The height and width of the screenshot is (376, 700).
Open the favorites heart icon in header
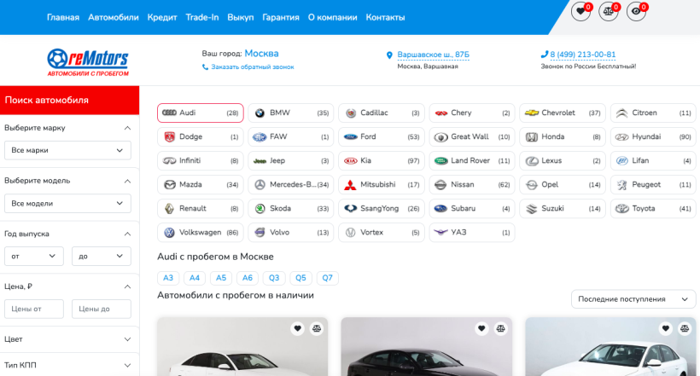click(580, 11)
